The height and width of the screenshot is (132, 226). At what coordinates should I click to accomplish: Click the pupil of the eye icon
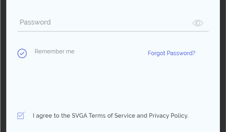pos(198,23)
